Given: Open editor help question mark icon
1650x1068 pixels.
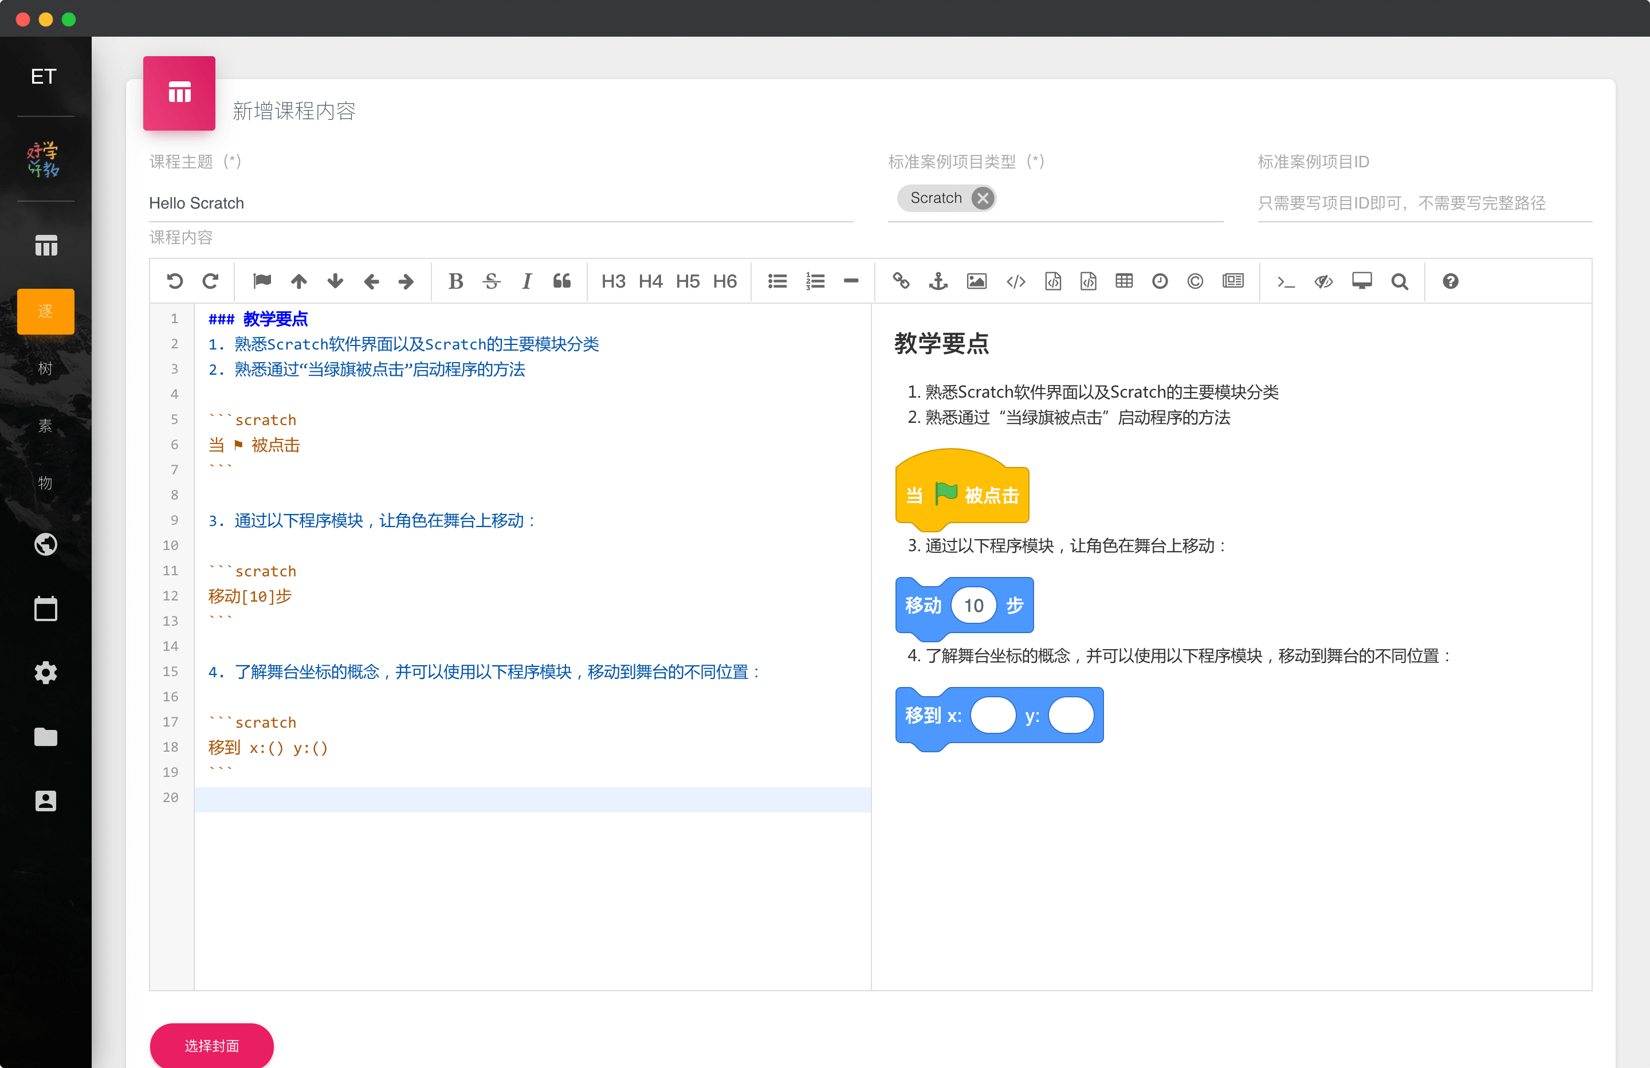Looking at the screenshot, I should 1450,281.
